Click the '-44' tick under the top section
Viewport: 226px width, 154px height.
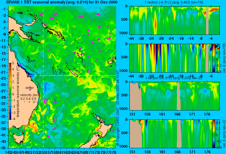(x=131, y=38)
